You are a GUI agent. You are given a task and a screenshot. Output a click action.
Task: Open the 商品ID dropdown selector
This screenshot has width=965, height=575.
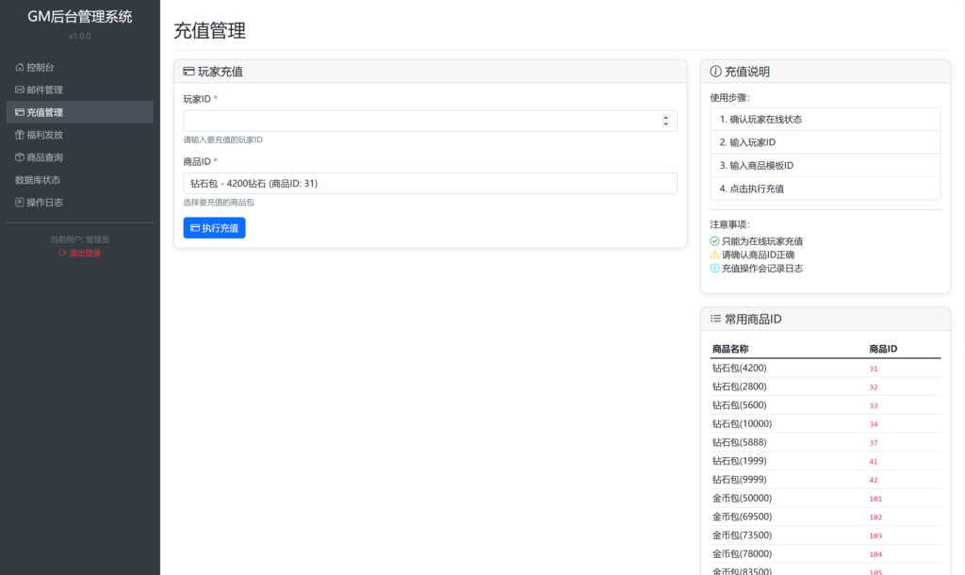[x=430, y=184]
